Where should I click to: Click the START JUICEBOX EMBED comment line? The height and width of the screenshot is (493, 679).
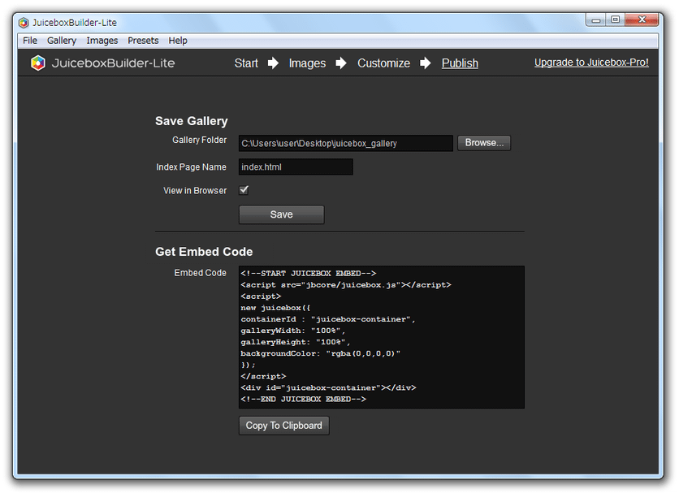click(309, 274)
